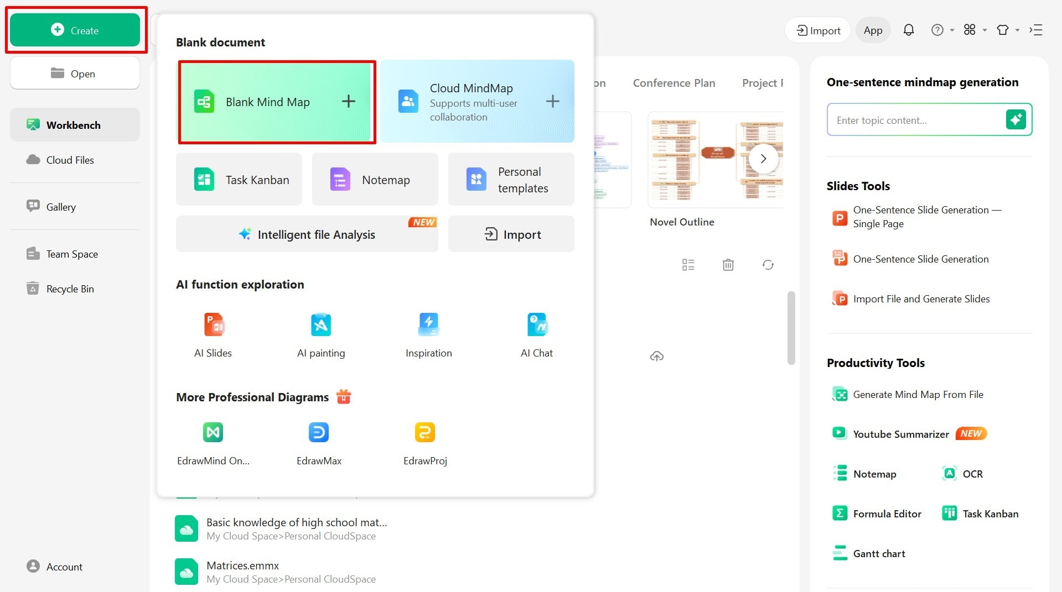Open AI Slides tool
Screen dimensions: 1062x592
click(213, 336)
